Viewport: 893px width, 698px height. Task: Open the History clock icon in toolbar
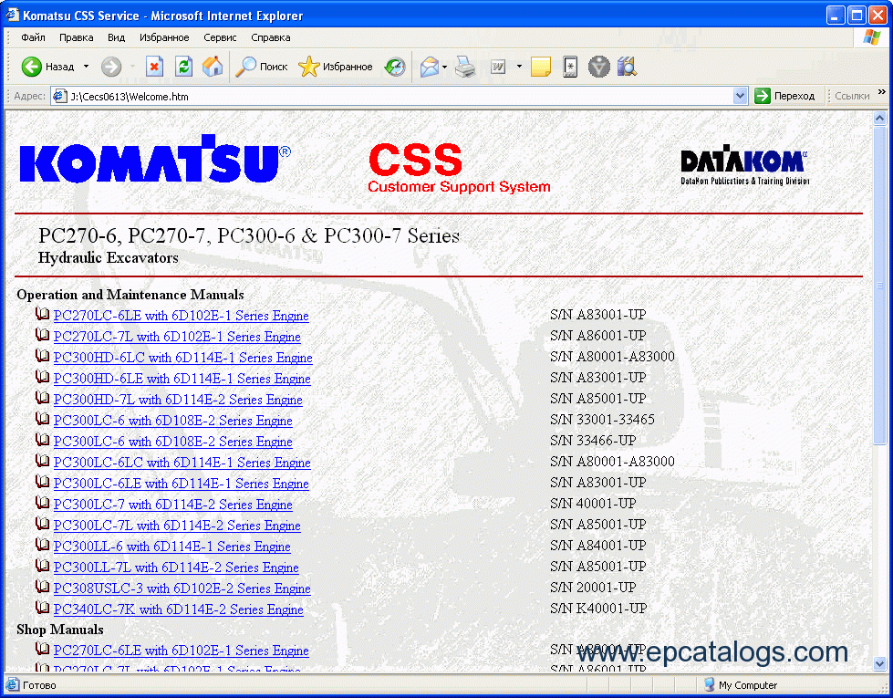(395, 67)
